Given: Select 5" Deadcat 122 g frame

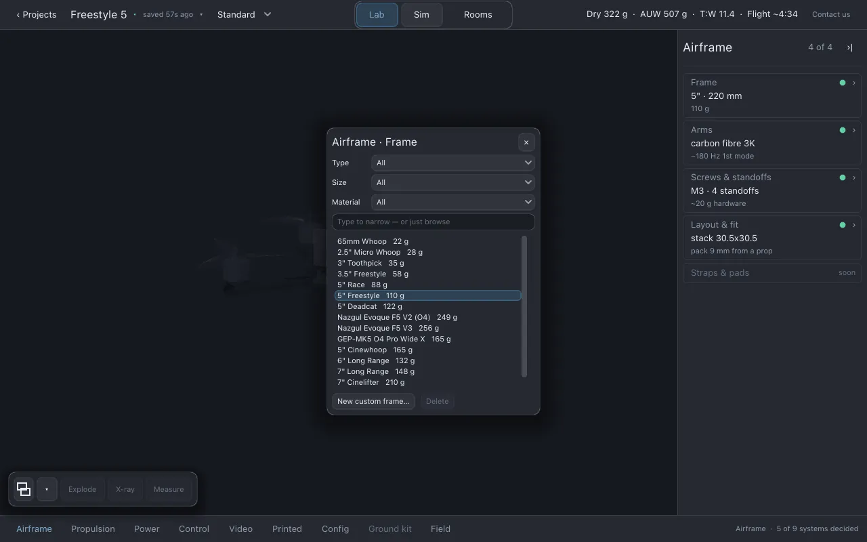Looking at the screenshot, I should coord(427,306).
